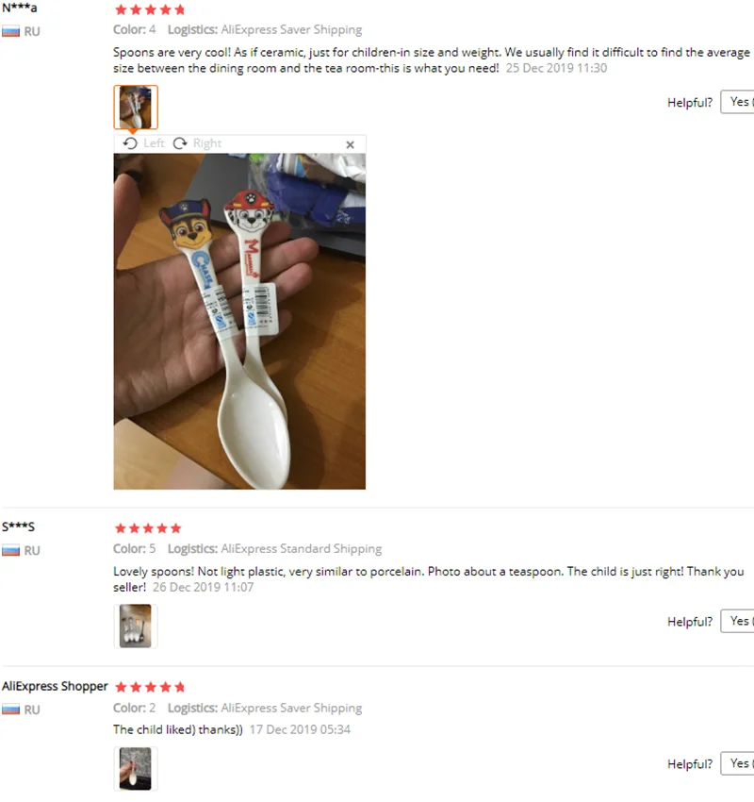Click the rotate right icon above photo
Screen dimensions: 754x802
[180, 143]
